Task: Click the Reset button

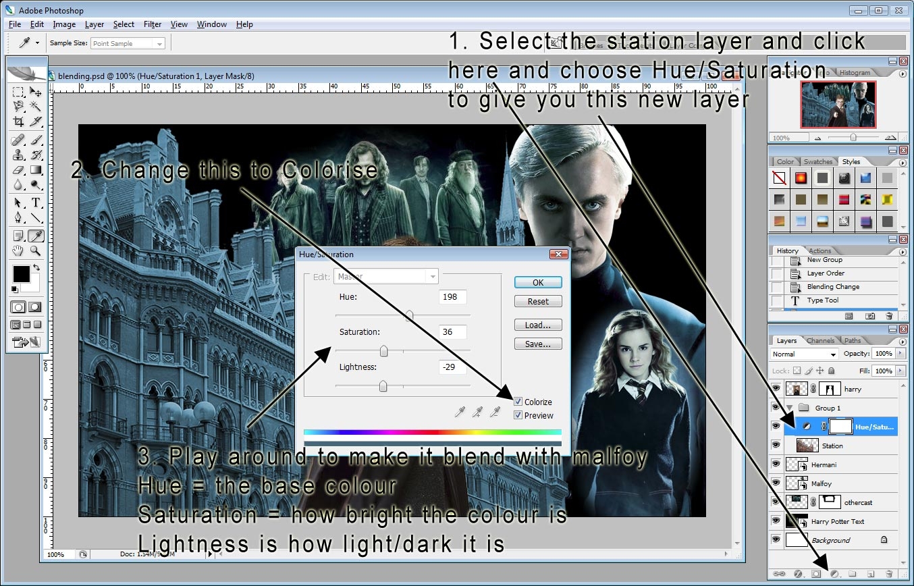Action: point(538,301)
